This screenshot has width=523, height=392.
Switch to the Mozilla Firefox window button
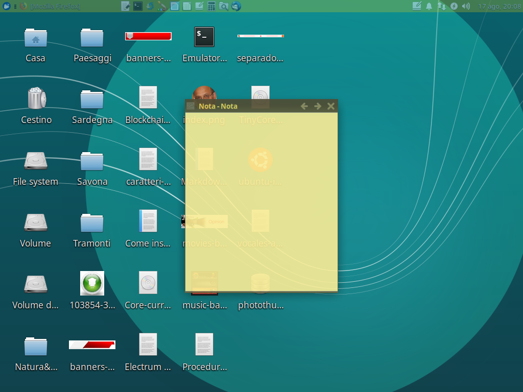click(x=50, y=6)
